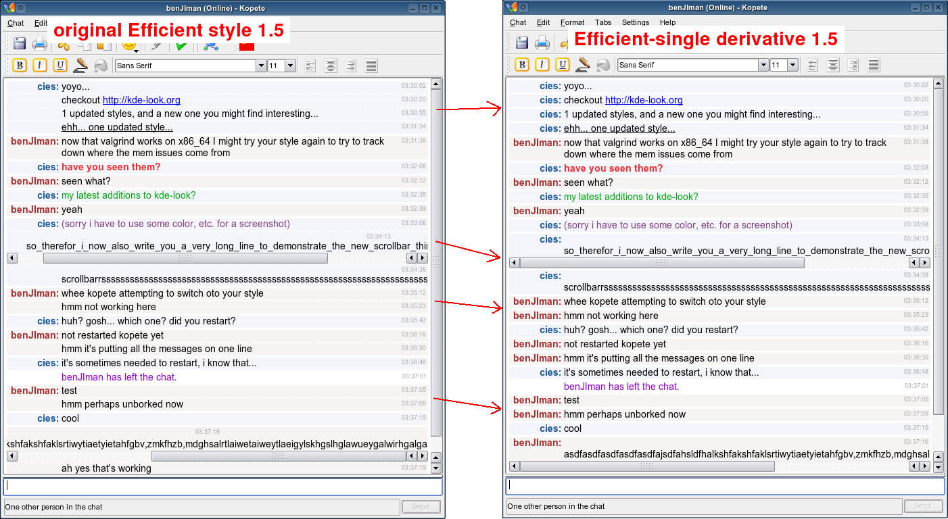Image resolution: width=948 pixels, height=519 pixels.
Task: Toggle Bold in the right window
Action: (x=522, y=65)
